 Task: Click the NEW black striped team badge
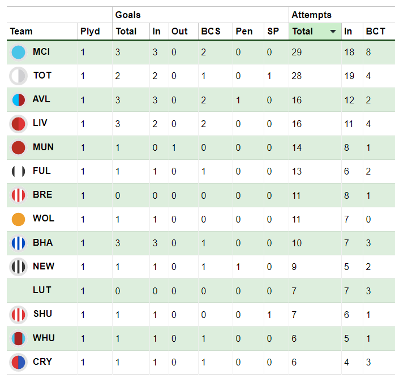coord(18,267)
